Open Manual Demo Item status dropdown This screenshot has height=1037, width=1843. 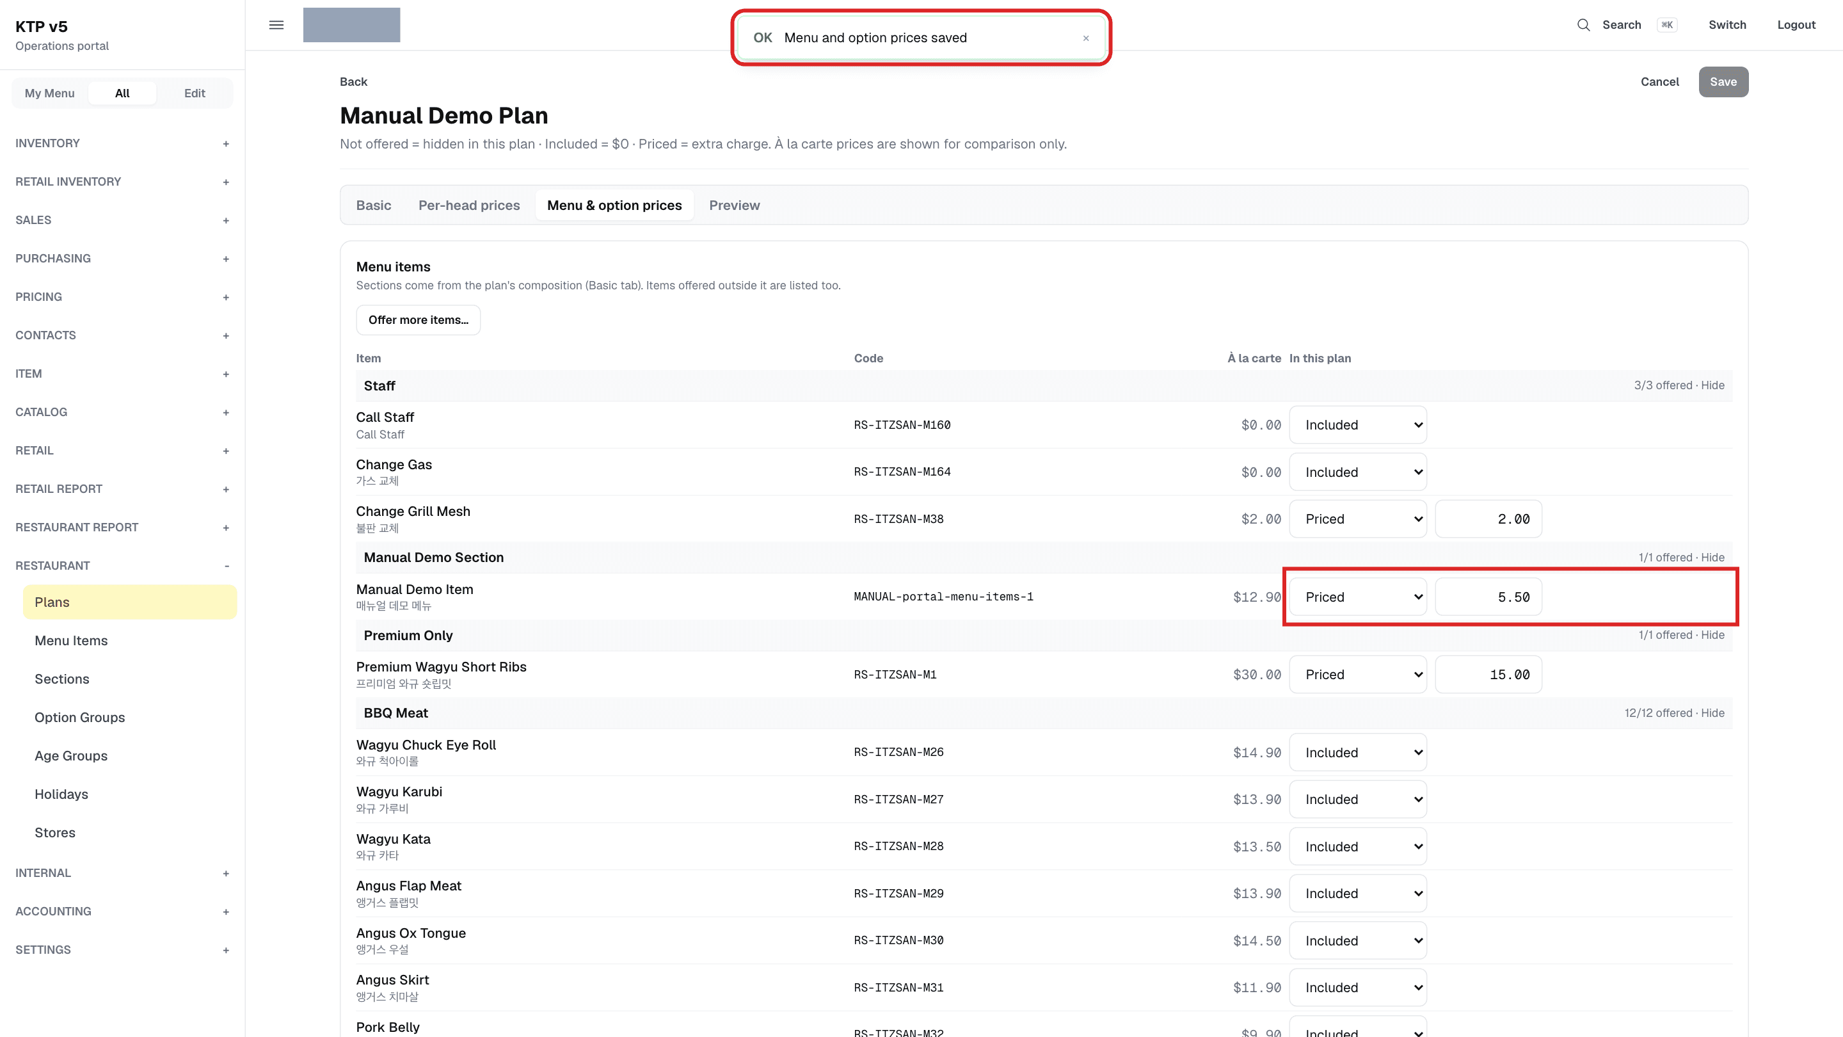pyautogui.click(x=1357, y=597)
